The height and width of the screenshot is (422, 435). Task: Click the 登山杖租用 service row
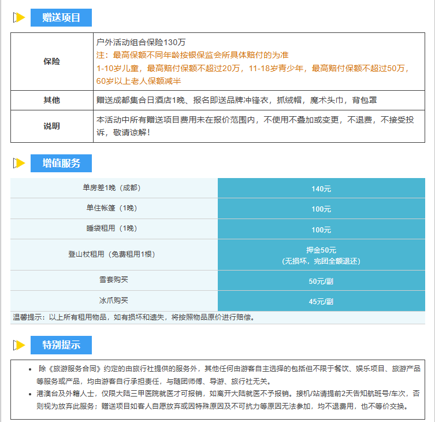[114, 254]
